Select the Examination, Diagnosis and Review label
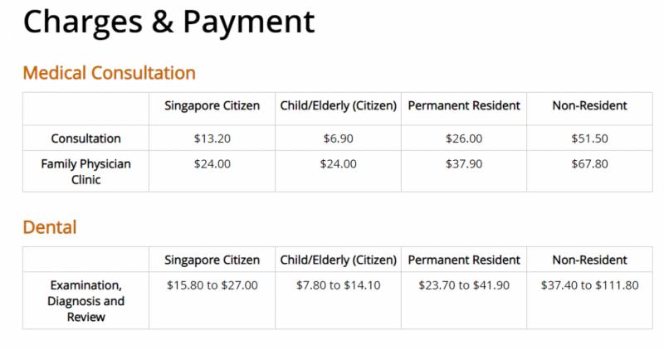Image resolution: width=664 pixels, height=350 pixels. click(85, 301)
